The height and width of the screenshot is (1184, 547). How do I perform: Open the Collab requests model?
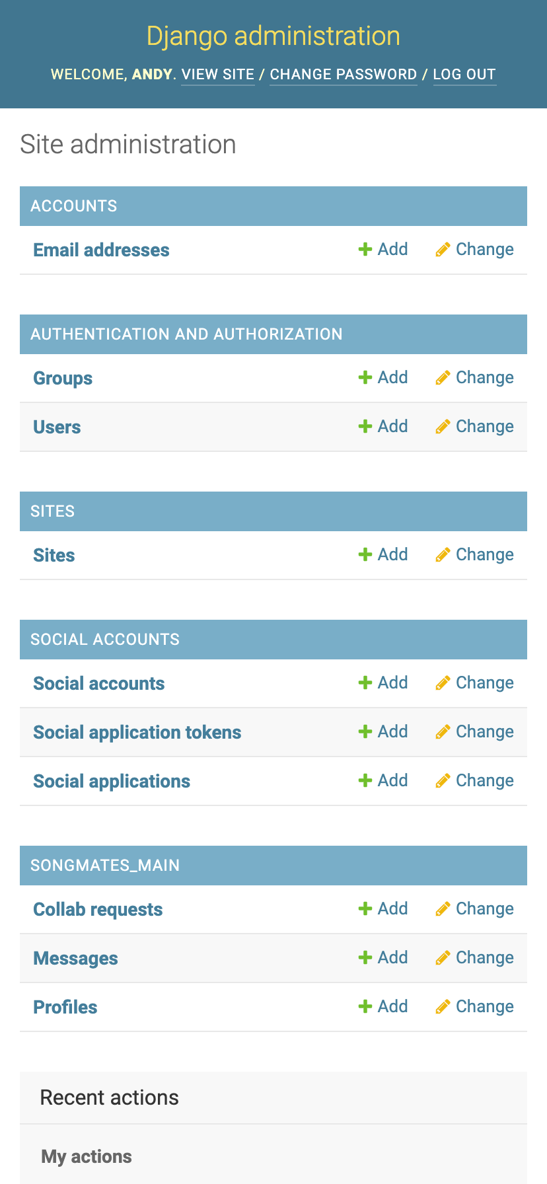98,909
